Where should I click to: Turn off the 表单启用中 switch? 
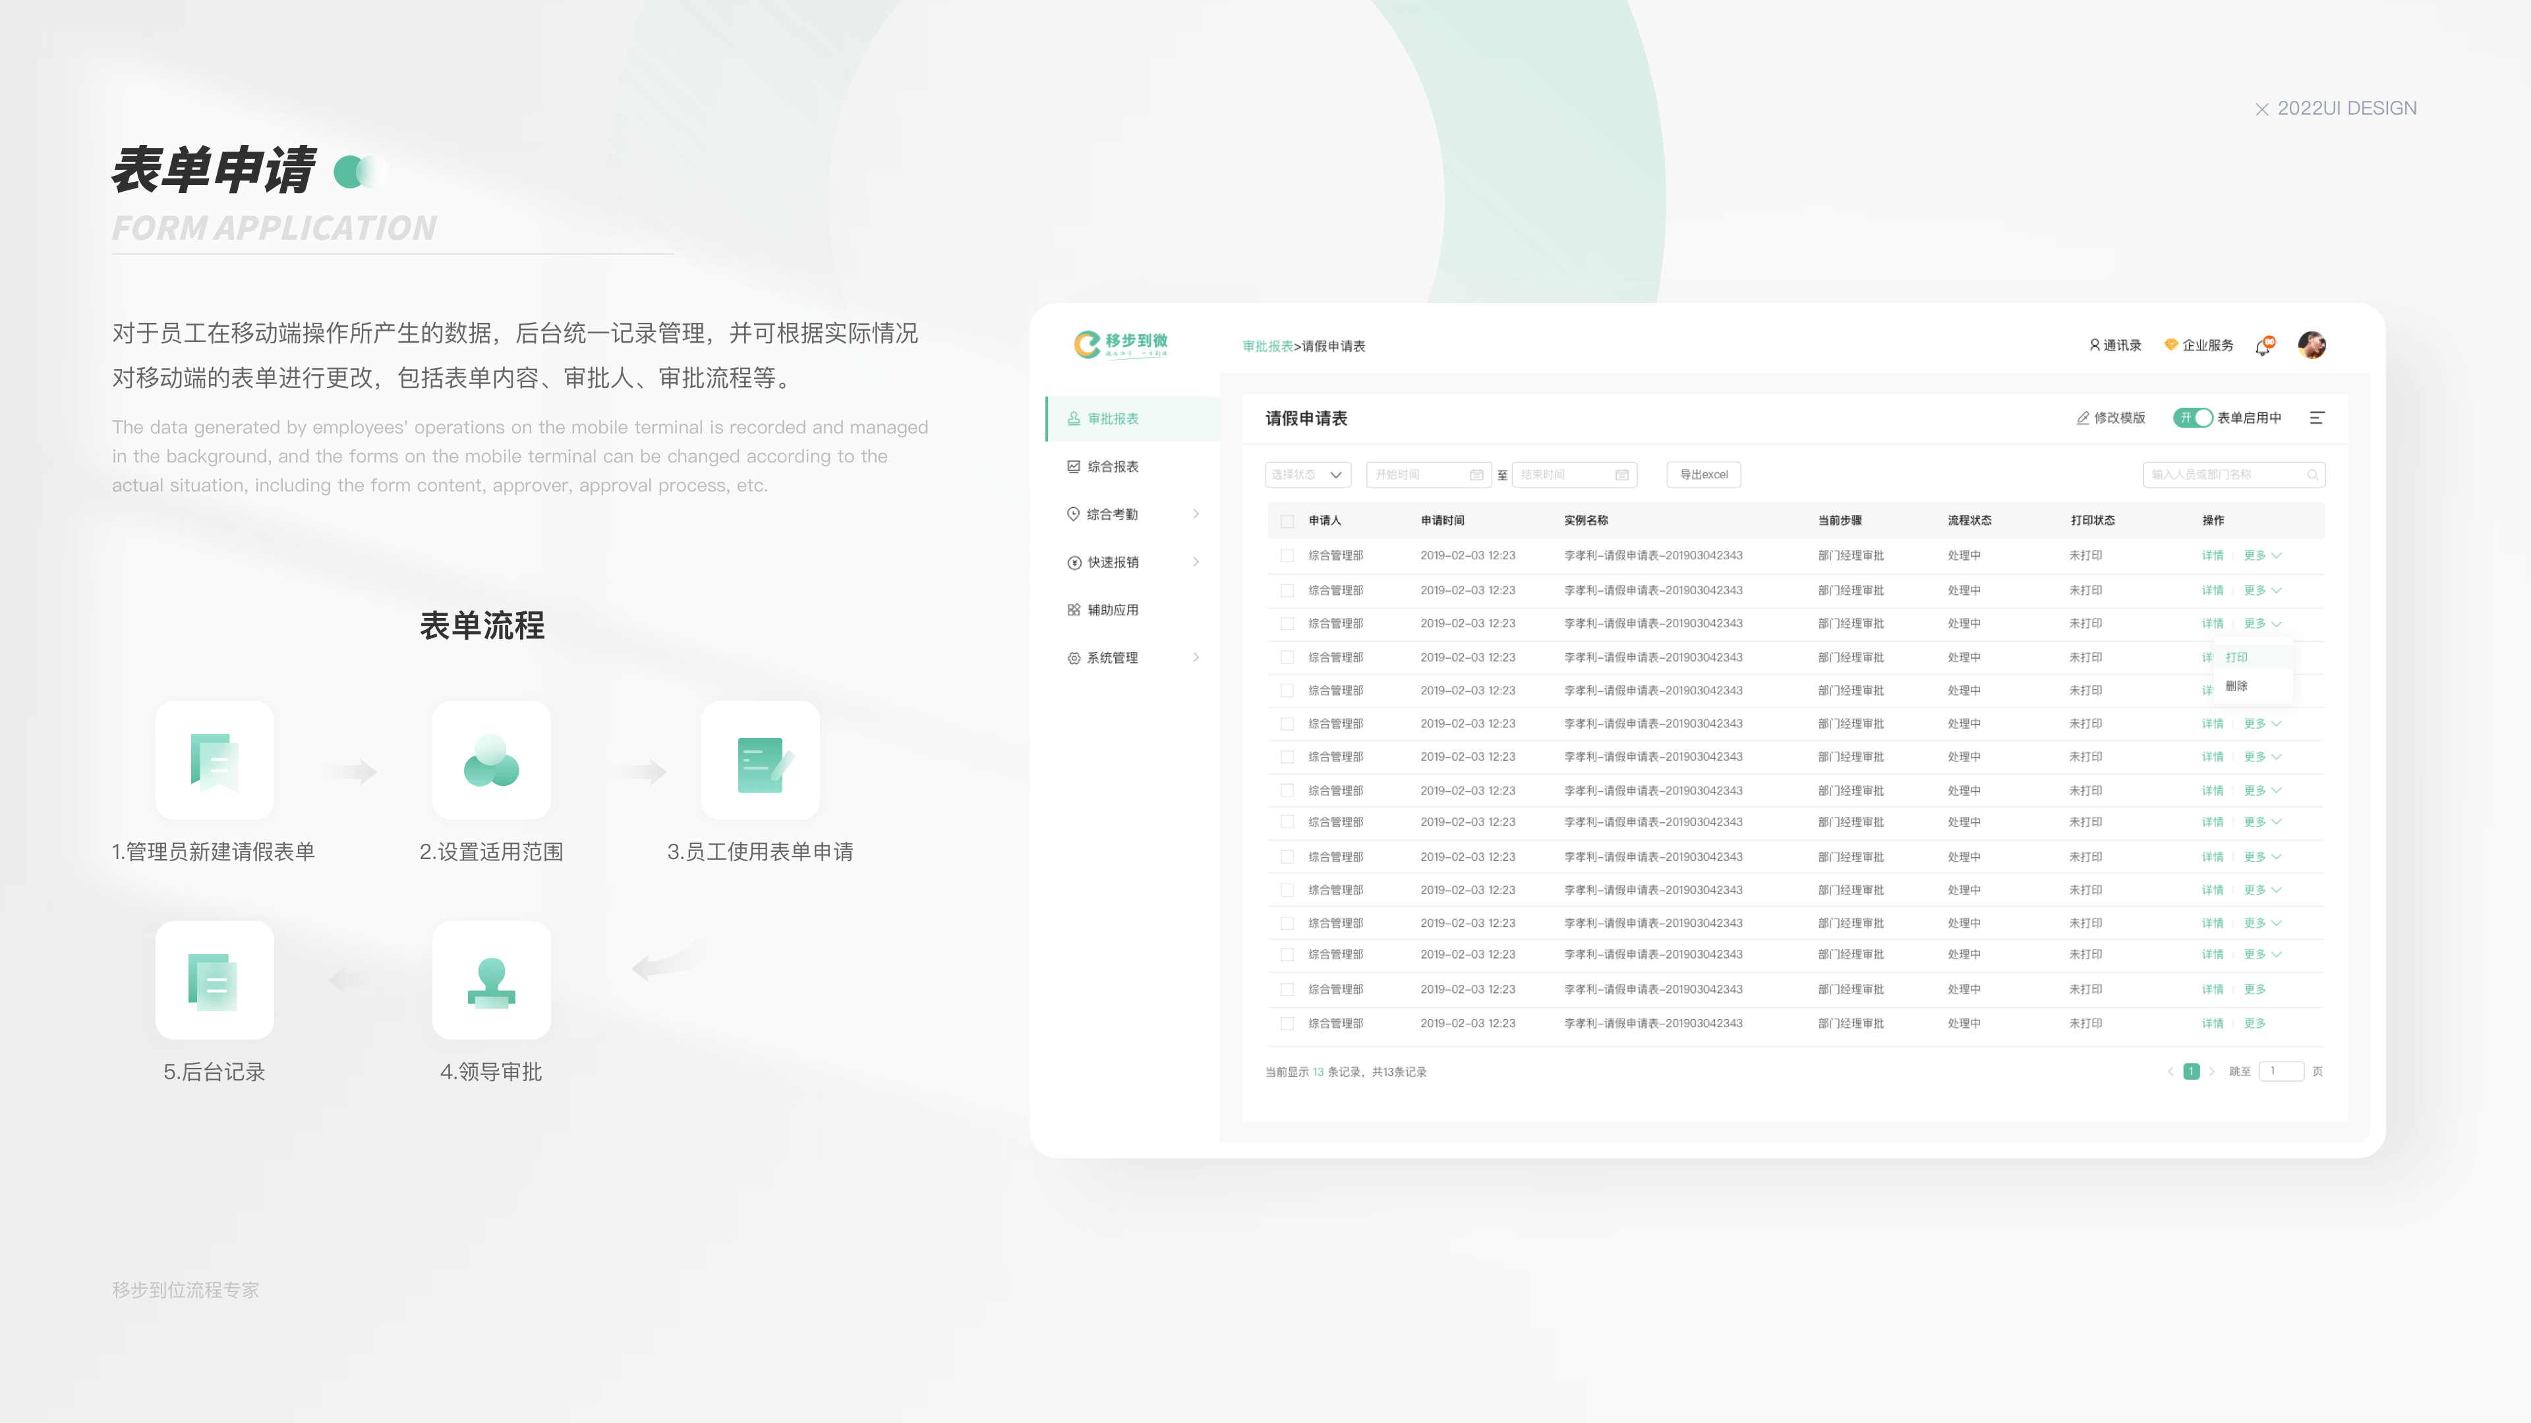click(x=2194, y=418)
